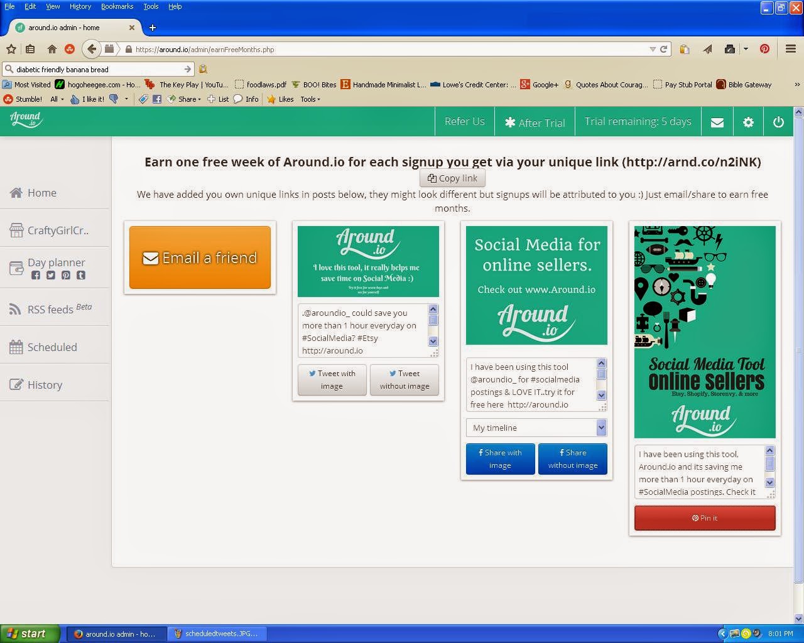Click the bookmark star icon

tap(11, 49)
